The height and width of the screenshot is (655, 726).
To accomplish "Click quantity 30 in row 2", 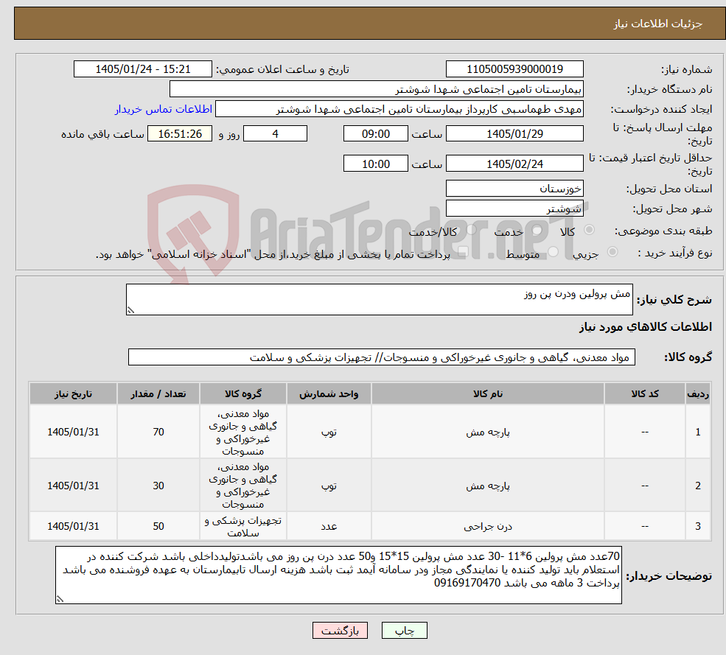I will pyautogui.click(x=158, y=486).
